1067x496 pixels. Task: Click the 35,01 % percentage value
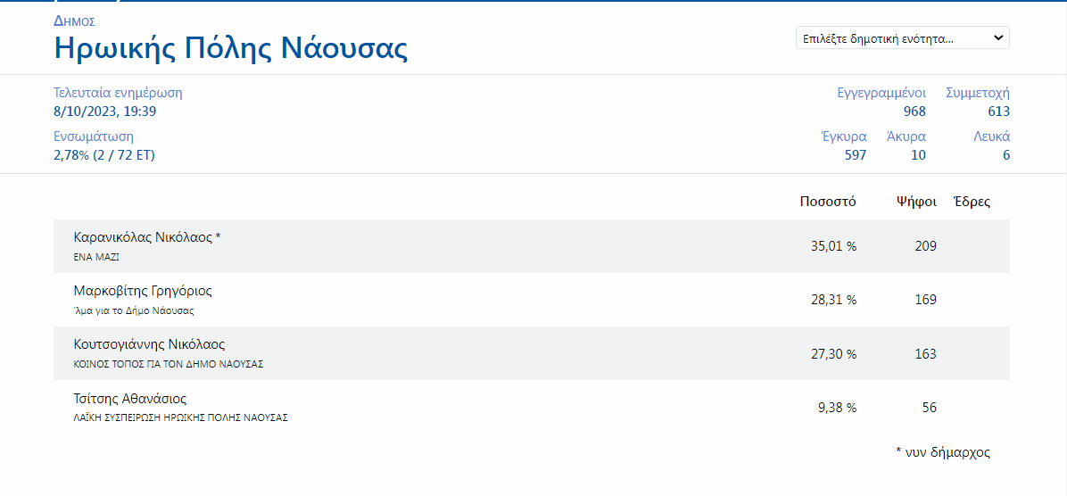tap(833, 246)
